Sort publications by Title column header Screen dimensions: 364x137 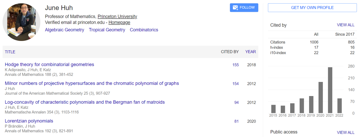click(10, 52)
